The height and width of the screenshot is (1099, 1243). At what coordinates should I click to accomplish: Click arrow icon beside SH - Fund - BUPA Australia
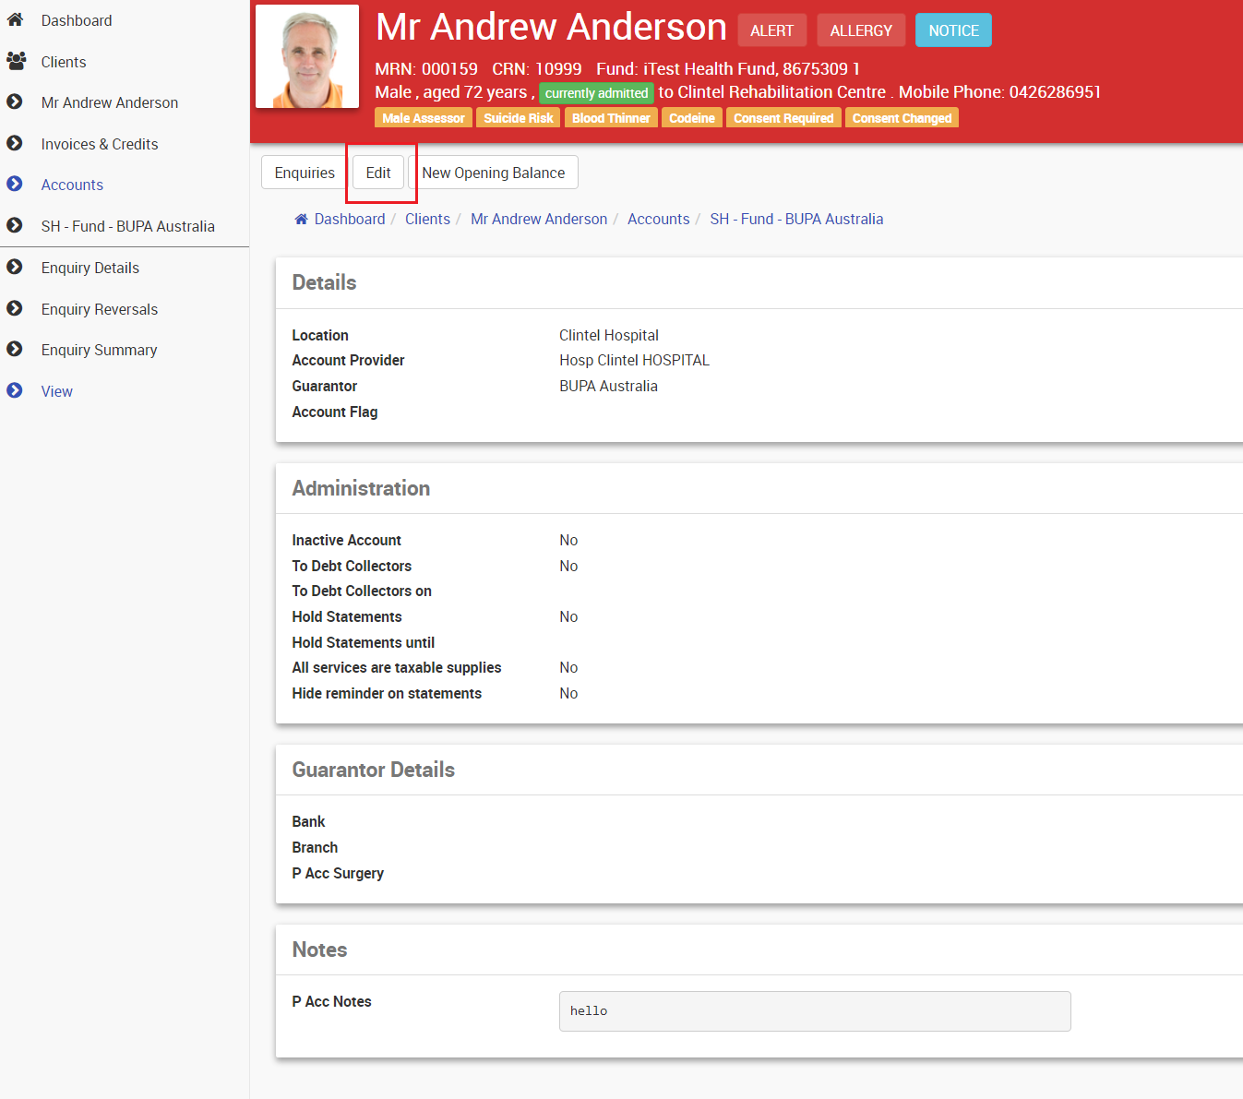15,225
